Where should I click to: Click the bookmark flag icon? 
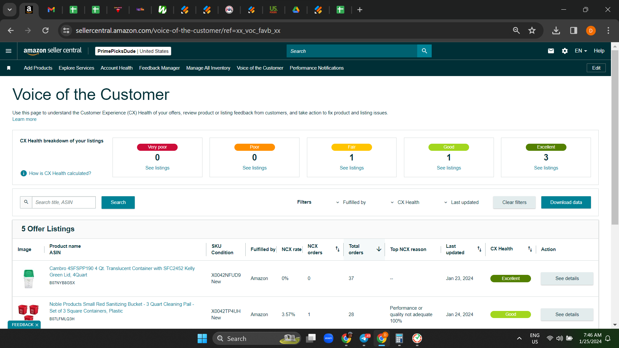[x=9, y=68]
